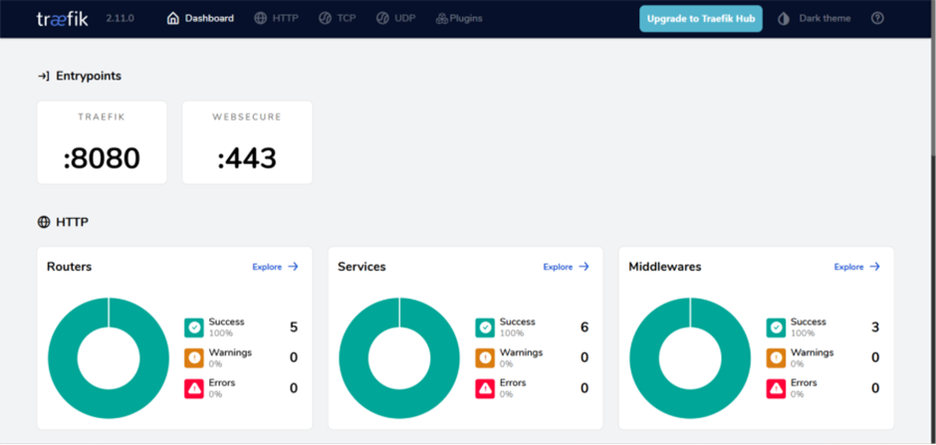
Task: Click Services Errors red icon
Action: click(485, 388)
